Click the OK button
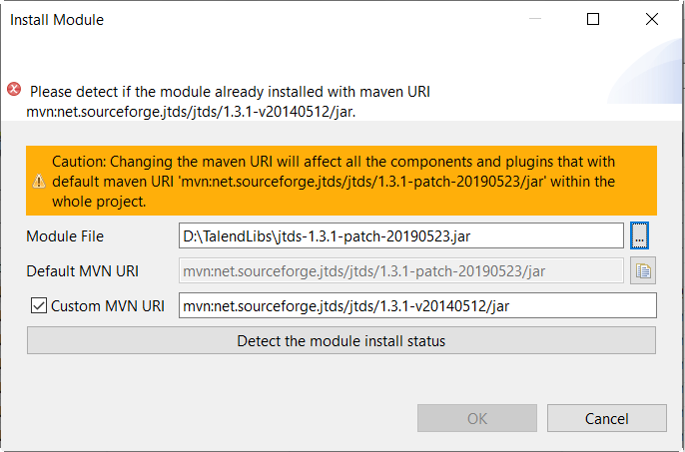The image size is (685, 452). pos(477,418)
